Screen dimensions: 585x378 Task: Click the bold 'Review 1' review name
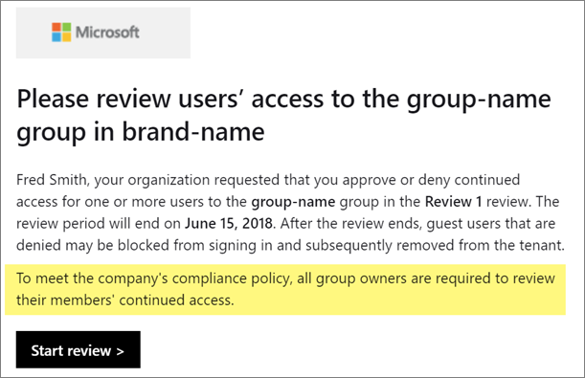[453, 202]
